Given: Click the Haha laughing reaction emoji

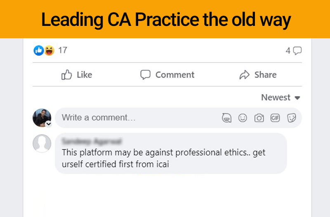Looking at the screenshot, I should pos(49,51).
